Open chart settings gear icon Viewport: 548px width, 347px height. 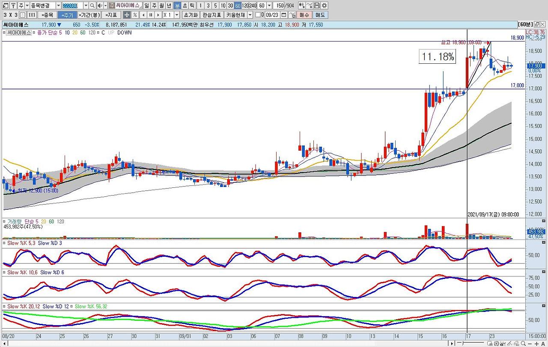[x=324, y=6]
